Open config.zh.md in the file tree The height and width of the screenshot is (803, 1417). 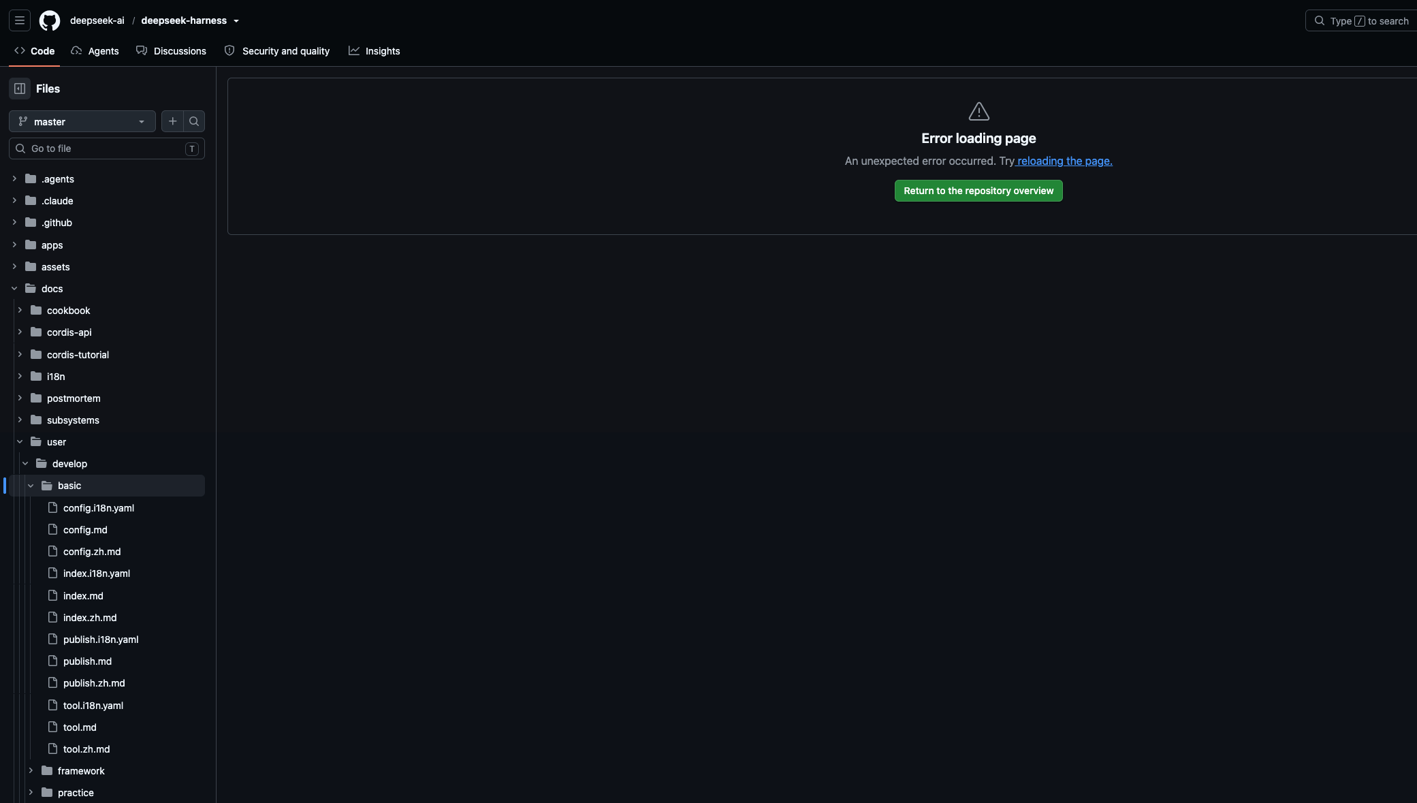point(92,552)
